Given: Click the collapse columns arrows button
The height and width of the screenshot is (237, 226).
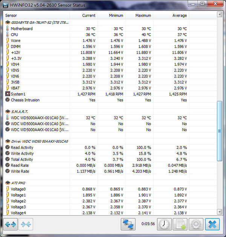Looking at the screenshot, I should [x=26, y=224].
